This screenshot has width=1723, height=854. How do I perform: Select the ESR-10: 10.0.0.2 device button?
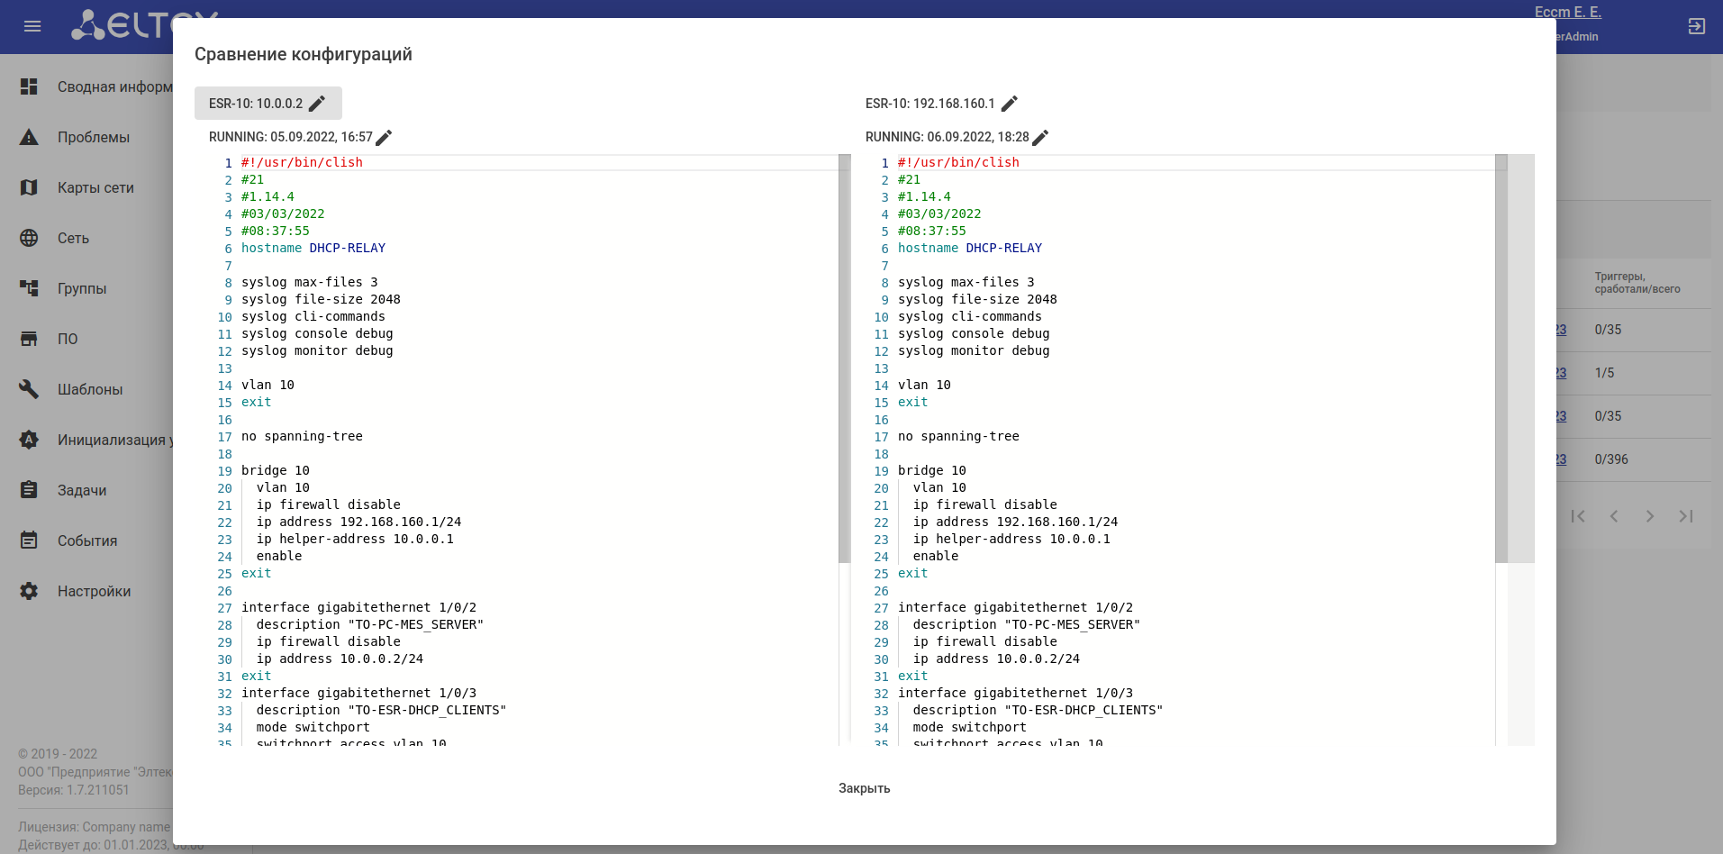click(268, 104)
